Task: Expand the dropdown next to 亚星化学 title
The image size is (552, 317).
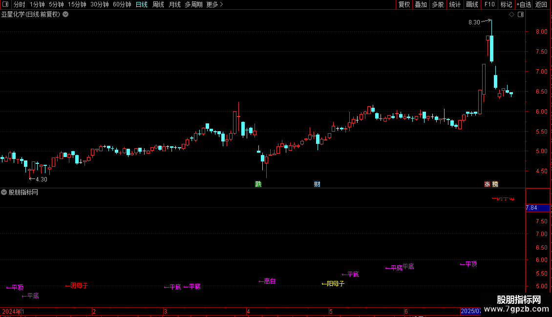Action: [65, 15]
